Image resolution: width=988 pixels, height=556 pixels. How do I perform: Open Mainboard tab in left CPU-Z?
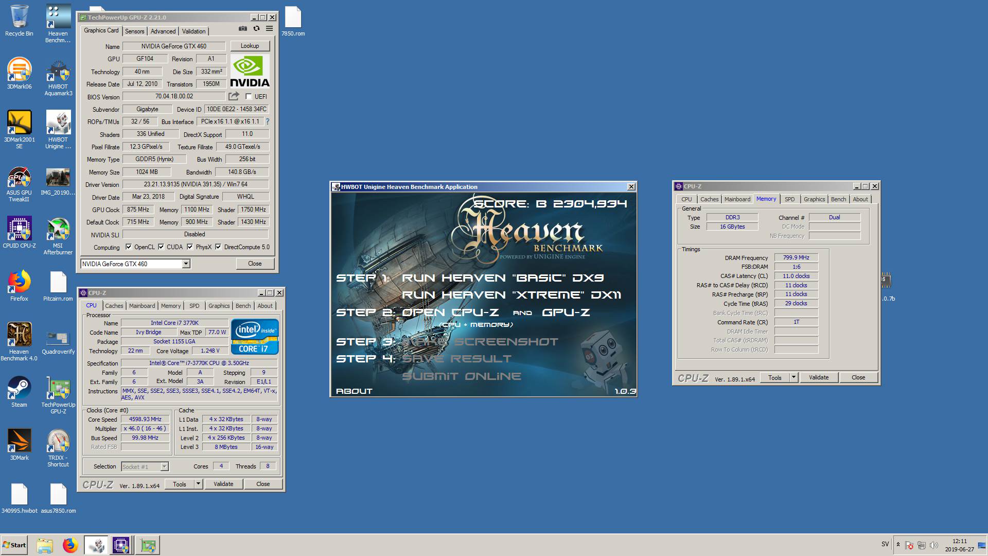pos(142,306)
